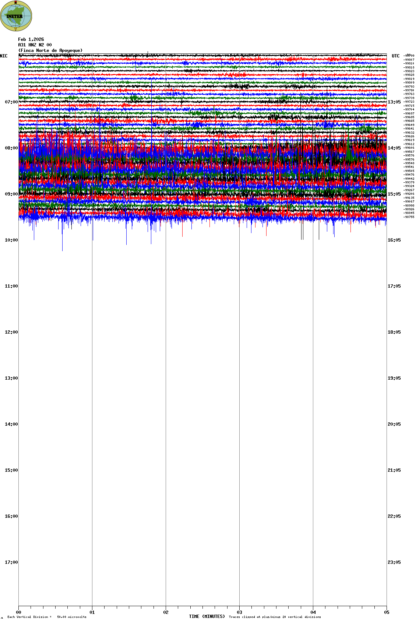Select the 08:00 local time marker
The image size is (416, 622).
click(x=11, y=148)
